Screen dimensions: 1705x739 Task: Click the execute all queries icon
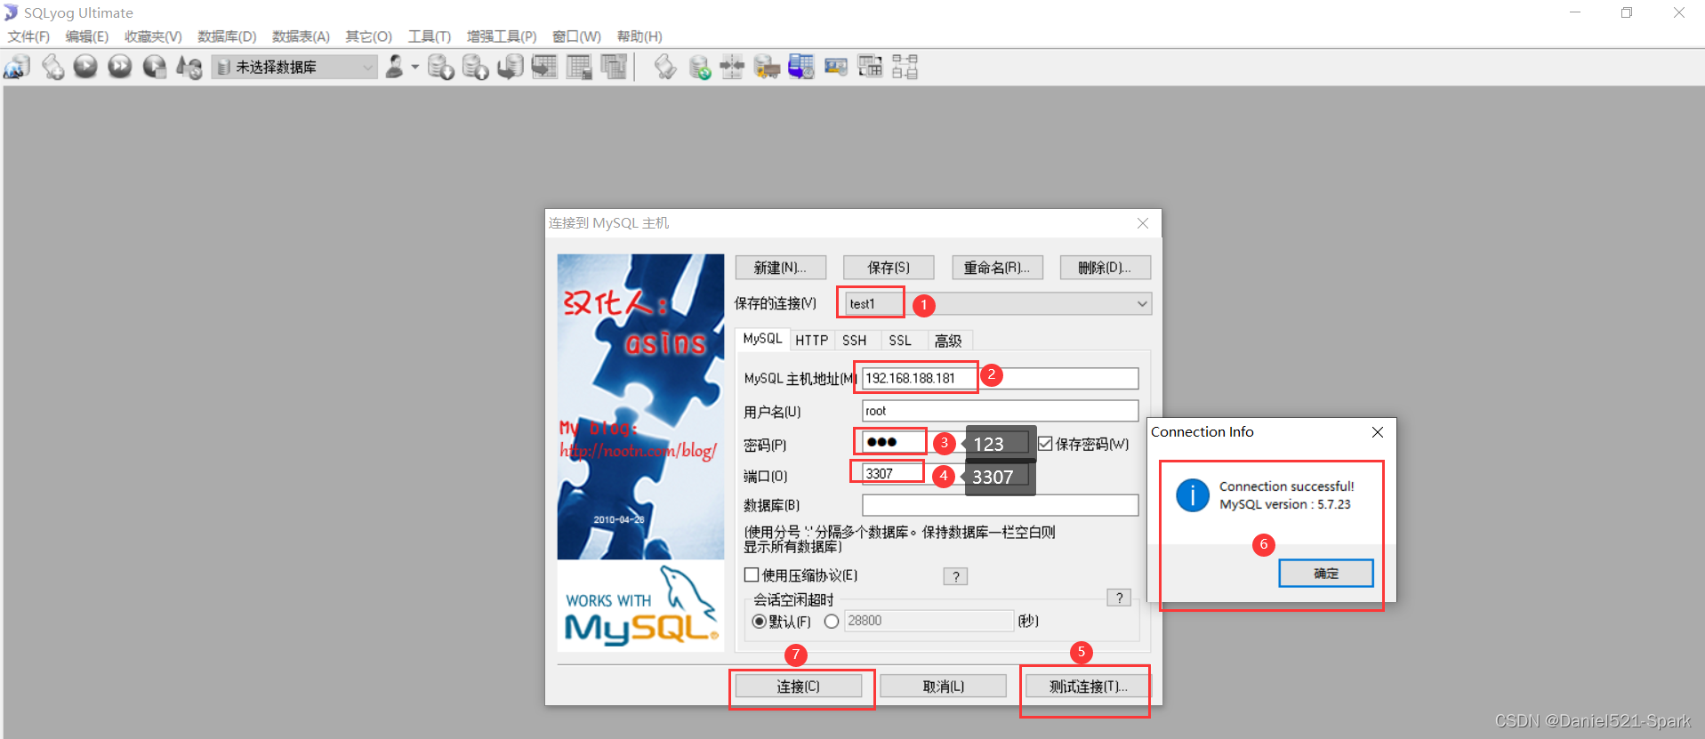click(x=120, y=67)
